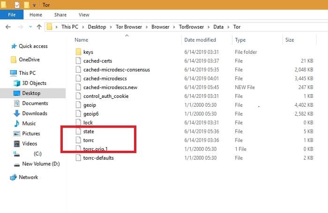
Task: Select the file name control_auth_cookie
Action: click(x=106, y=96)
